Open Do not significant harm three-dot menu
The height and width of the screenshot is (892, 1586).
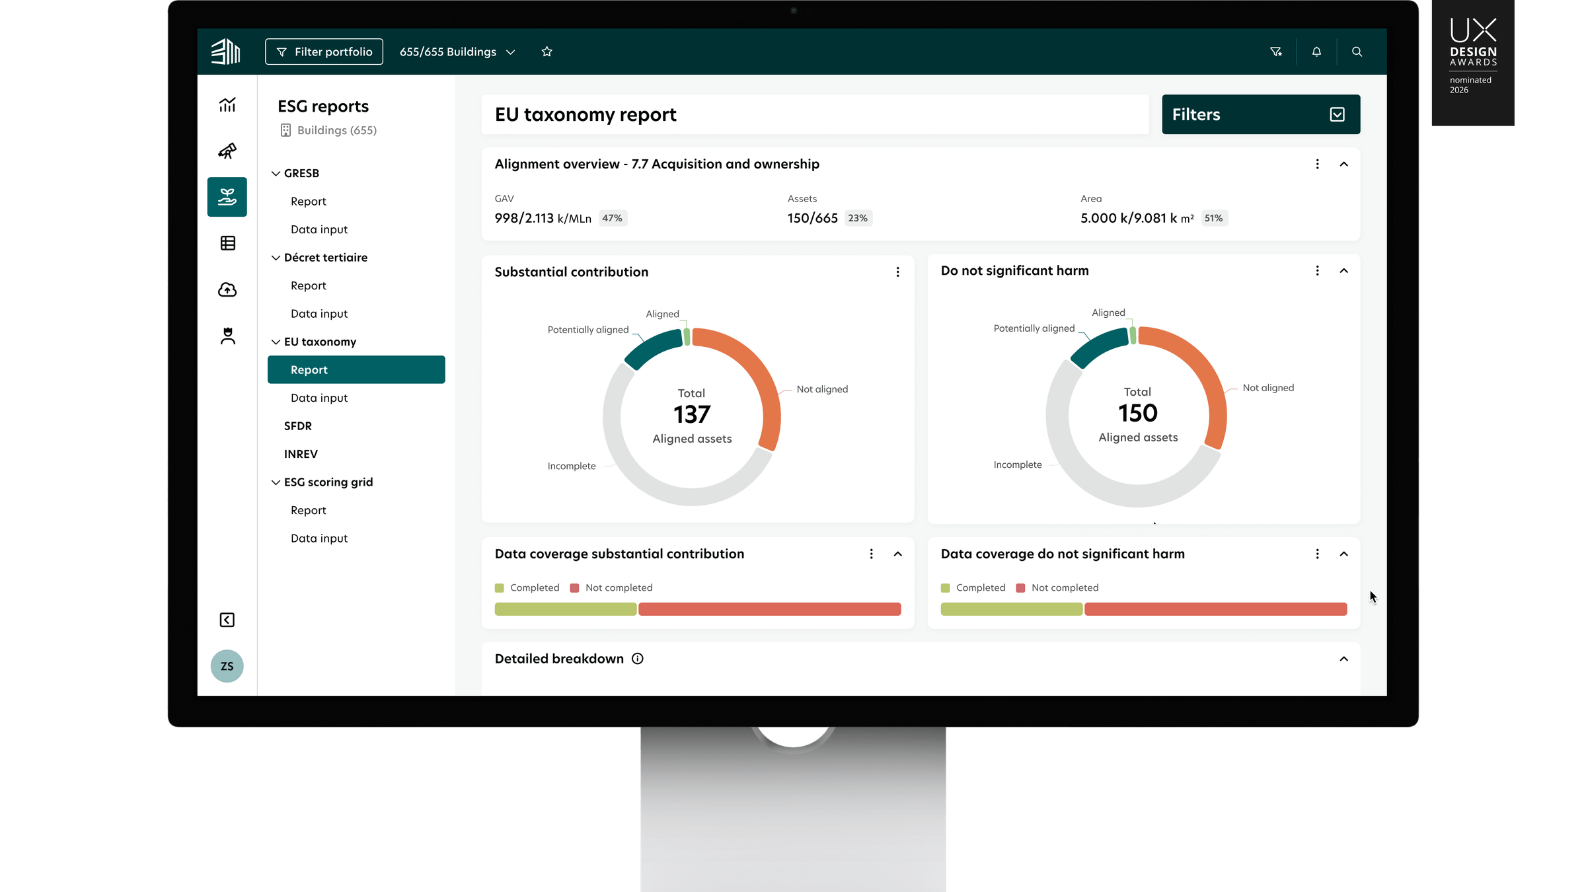(1317, 271)
